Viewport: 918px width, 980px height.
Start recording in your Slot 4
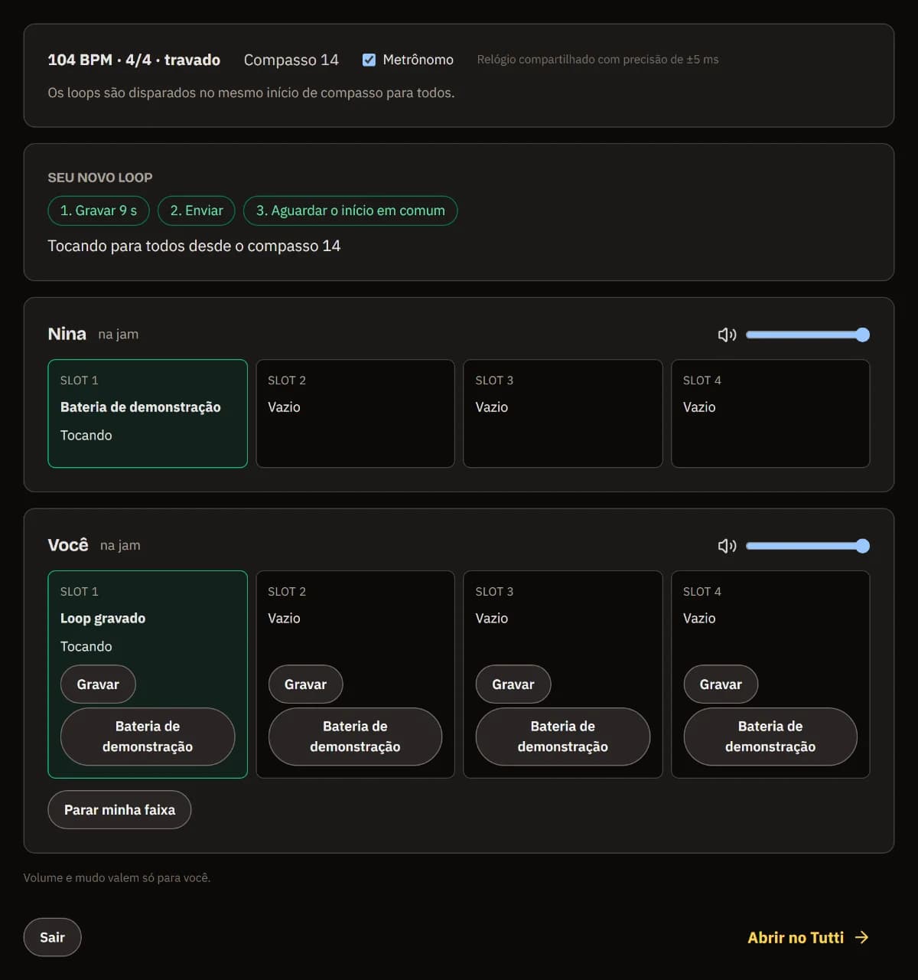(721, 684)
